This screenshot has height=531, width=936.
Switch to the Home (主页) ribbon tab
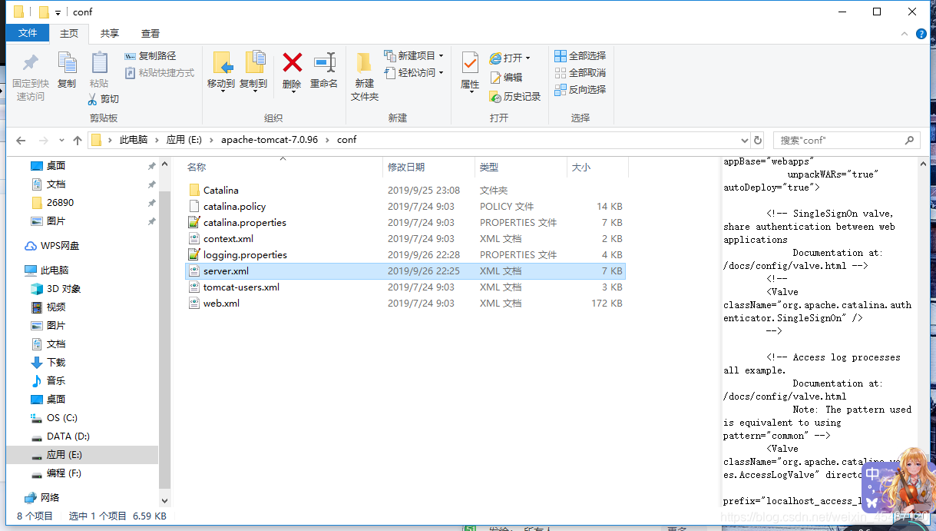point(69,33)
